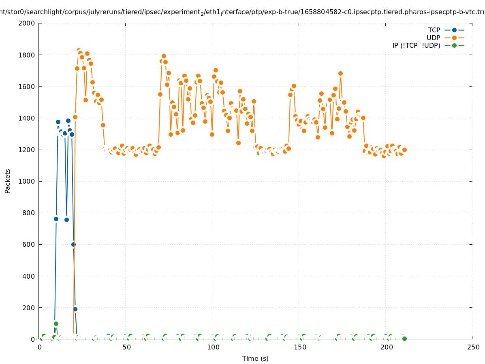Click the 200 tick on the y-axis
The image size is (485, 364).
click(x=28, y=308)
